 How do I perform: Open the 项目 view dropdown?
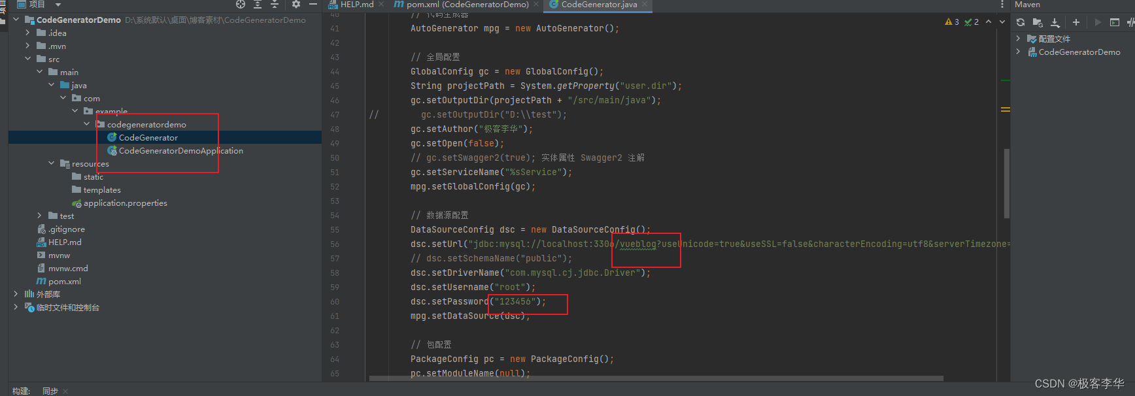[x=58, y=4]
